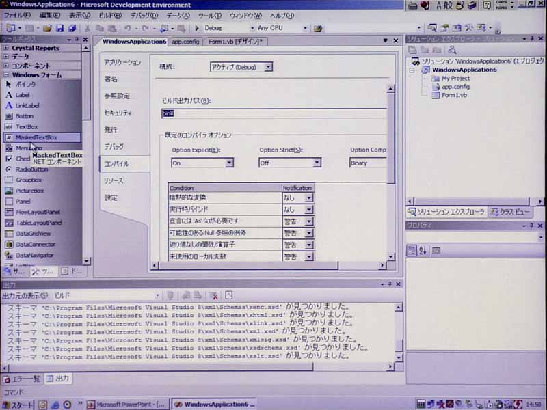This screenshot has width=547, height=410.
Task: Switch to the エラー一覧 tab
Action: [22, 379]
